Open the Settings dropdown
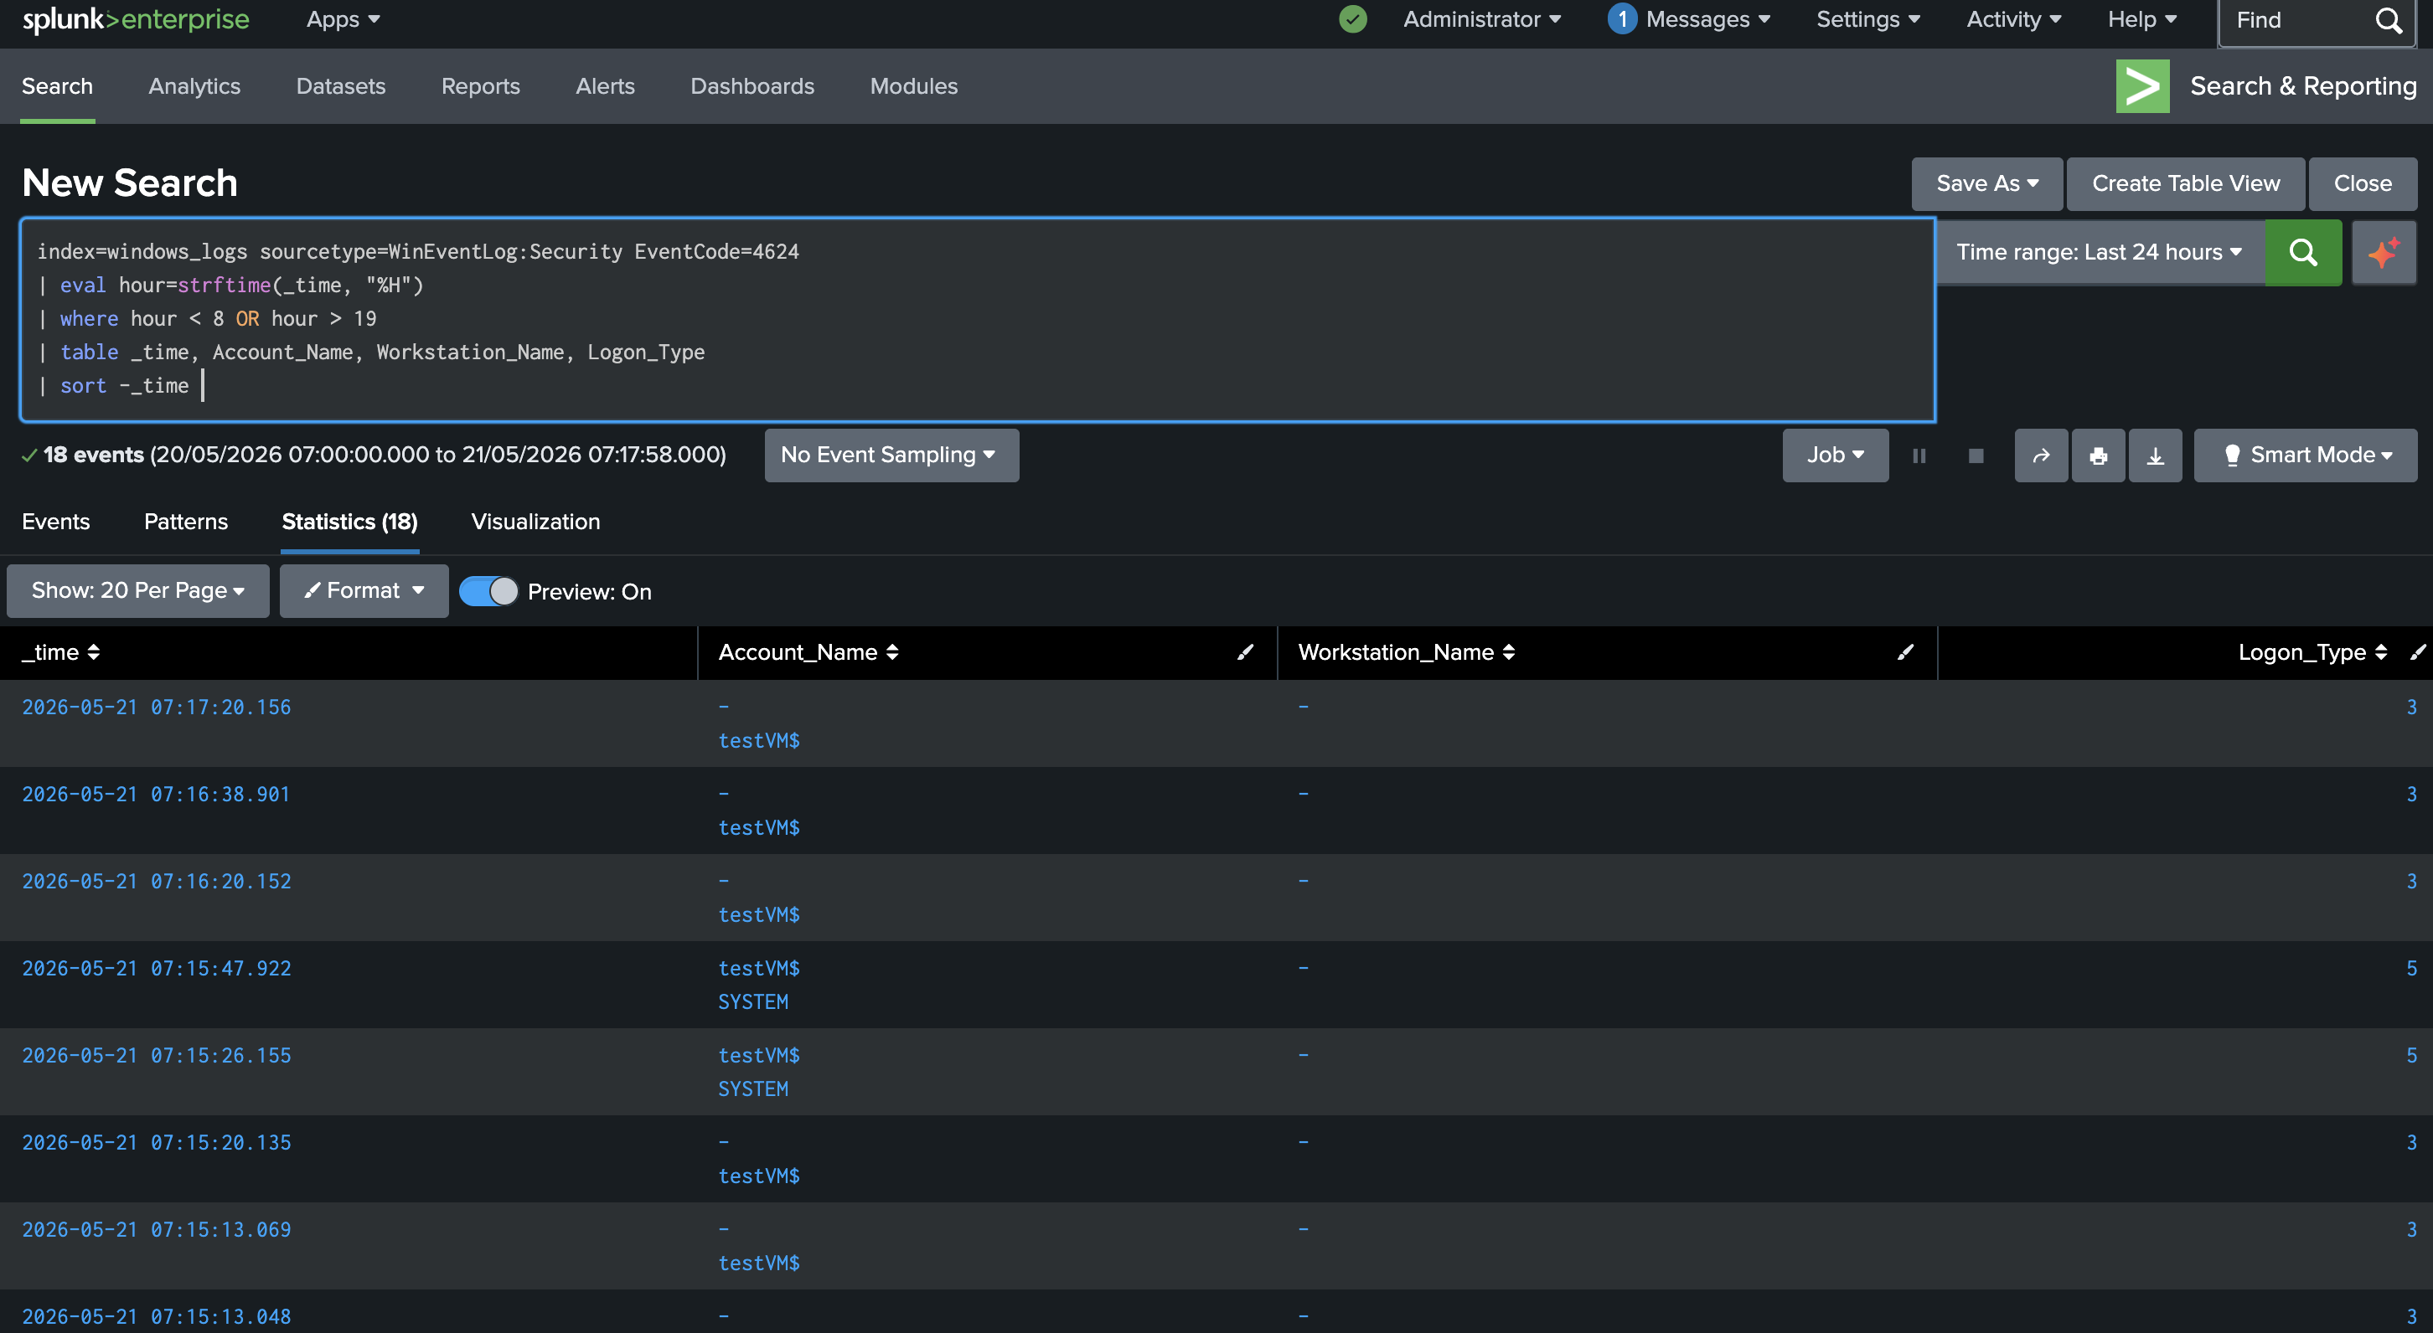The height and width of the screenshot is (1333, 2433). click(x=1868, y=19)
